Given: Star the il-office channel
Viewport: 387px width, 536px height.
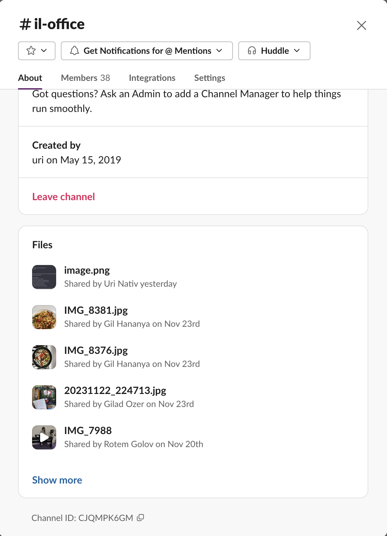Looking at the screenshot, I should (31, 51).
